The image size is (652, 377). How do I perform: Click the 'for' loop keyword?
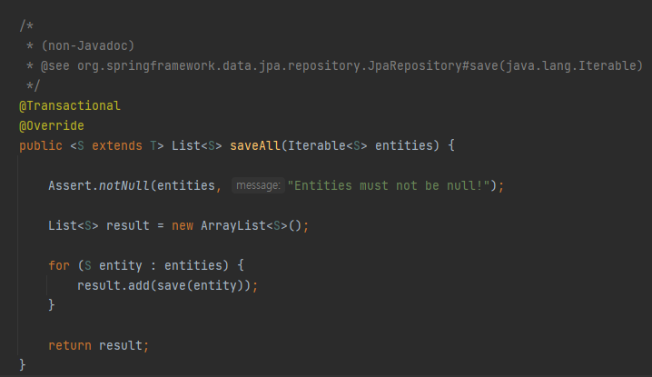[59, 265]
